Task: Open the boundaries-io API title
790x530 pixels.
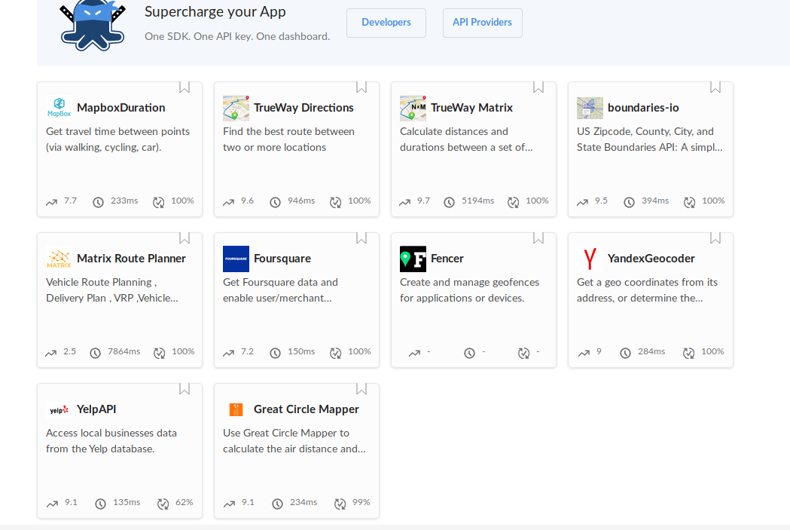Action: click(643, 108)
